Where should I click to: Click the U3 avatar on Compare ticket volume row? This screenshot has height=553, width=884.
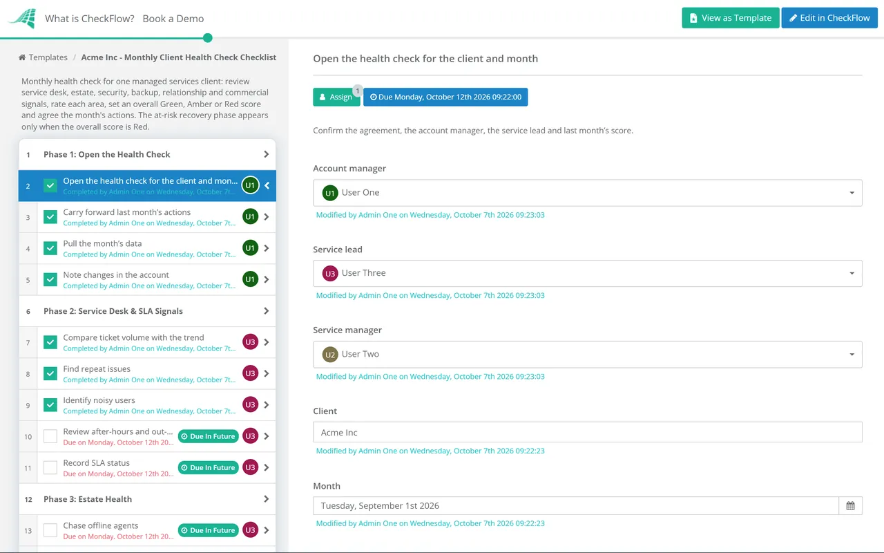(250, 342)
